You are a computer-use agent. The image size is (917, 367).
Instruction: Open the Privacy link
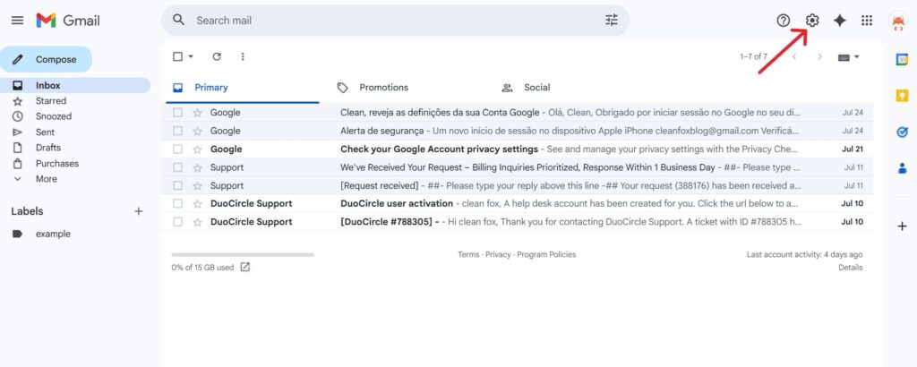pyautogui.click(x=498, y=255)
